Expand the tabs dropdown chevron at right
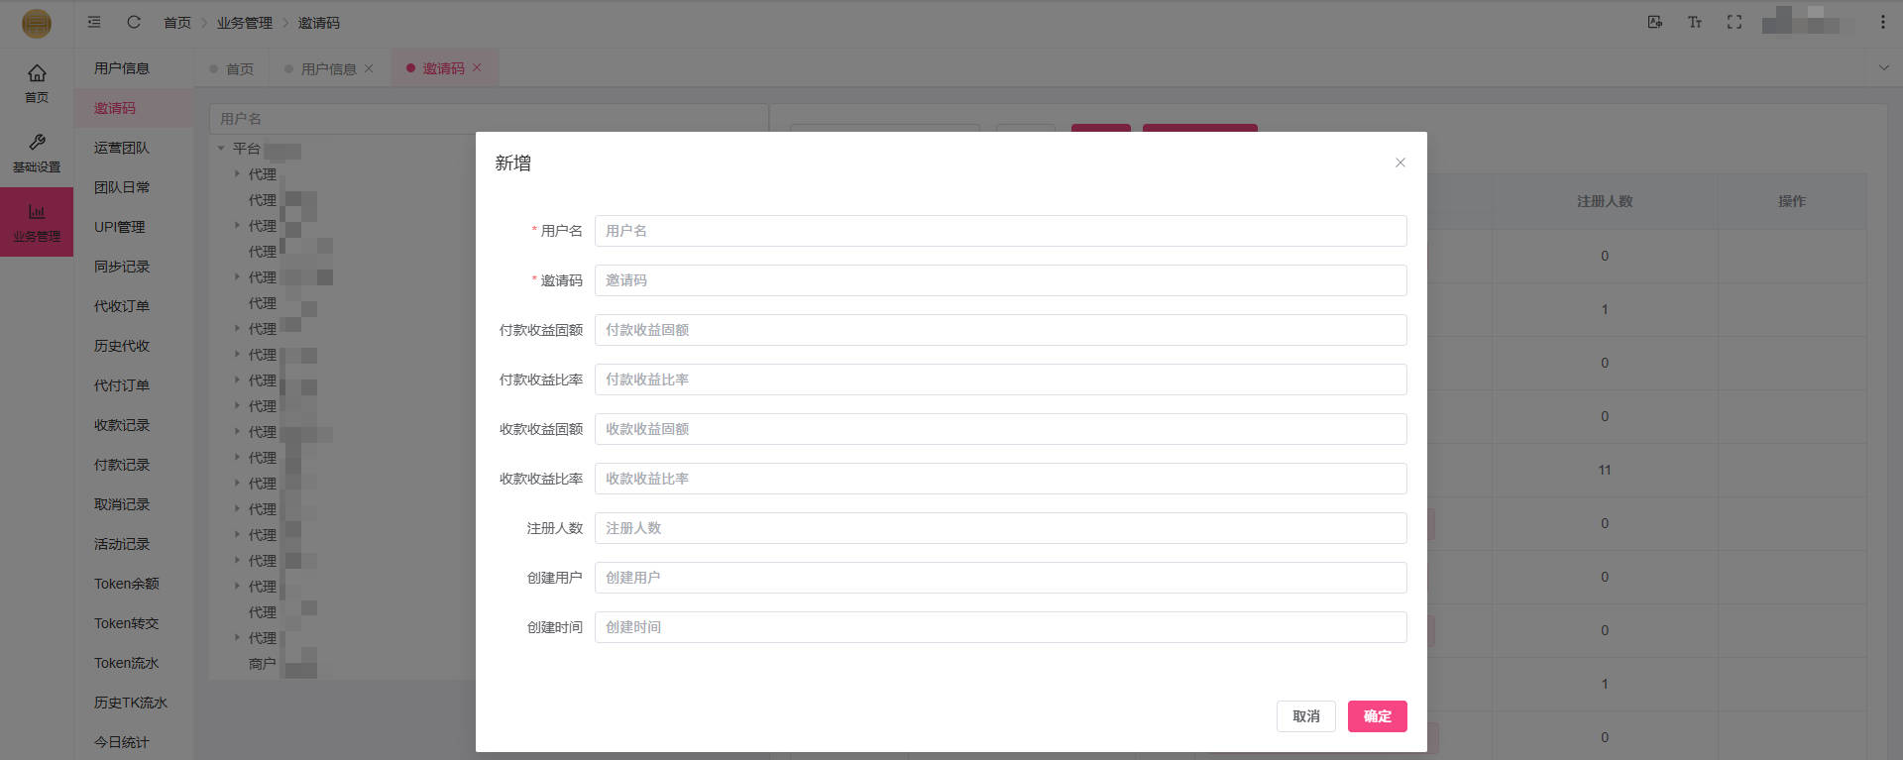 1883,68
